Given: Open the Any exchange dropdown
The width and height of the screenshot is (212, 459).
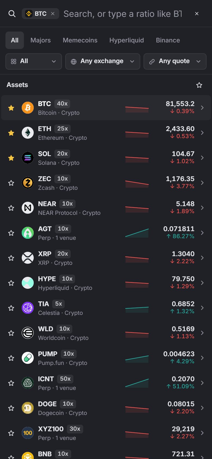Looking at the screenshot, I should [x=103, y=61].
